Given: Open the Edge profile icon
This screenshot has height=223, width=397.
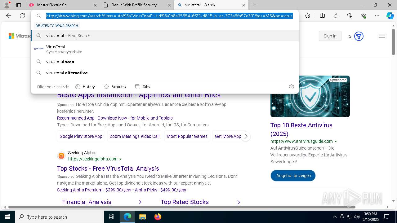Looking at the screenshot, I should [x=7, y=5].
